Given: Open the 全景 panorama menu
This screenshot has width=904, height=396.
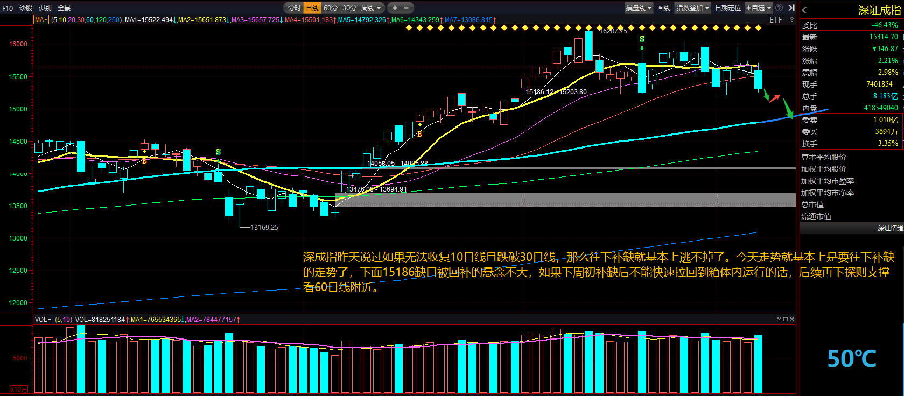Looking at the screenshot, I should pos(64,8).
